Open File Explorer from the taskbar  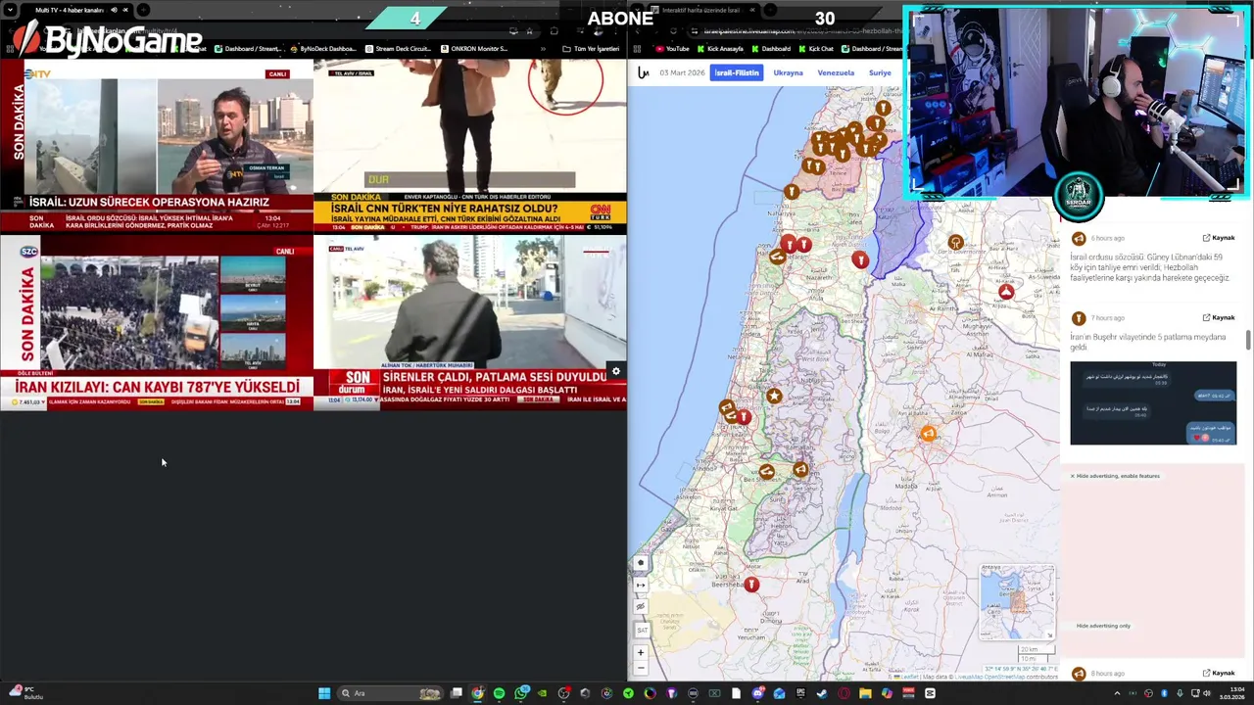[x=865, y=693]
